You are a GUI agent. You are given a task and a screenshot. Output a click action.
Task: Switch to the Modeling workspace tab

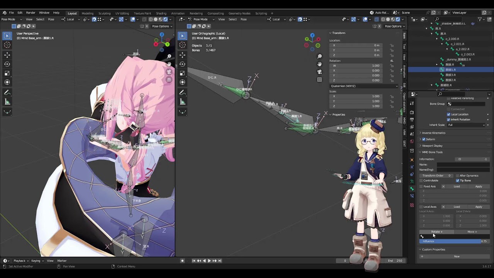point(88,13)
